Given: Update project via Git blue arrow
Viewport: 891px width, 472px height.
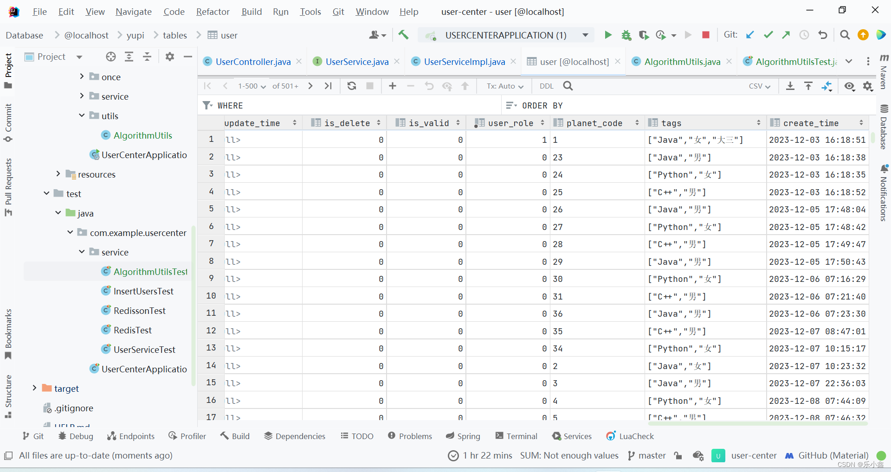Looking at the screenshot, I should pos(750,35).
